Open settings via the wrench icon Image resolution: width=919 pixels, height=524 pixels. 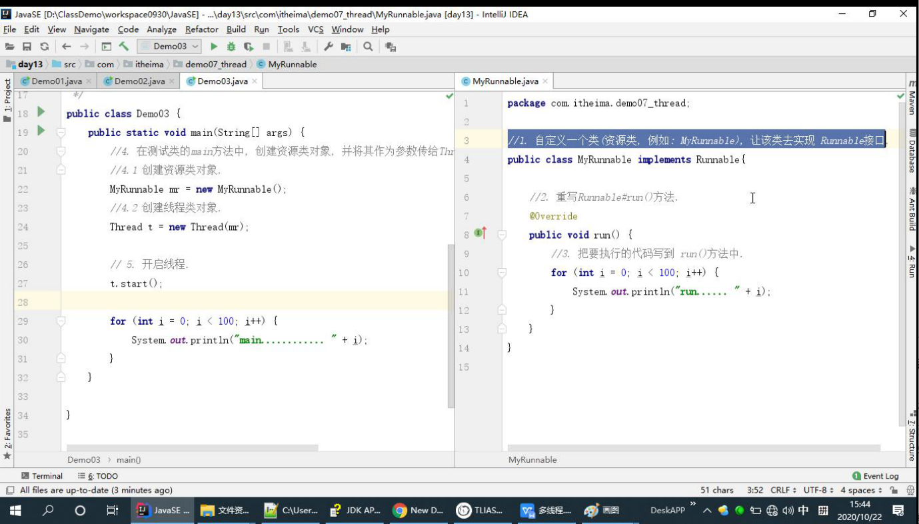[x=329, y=47]
